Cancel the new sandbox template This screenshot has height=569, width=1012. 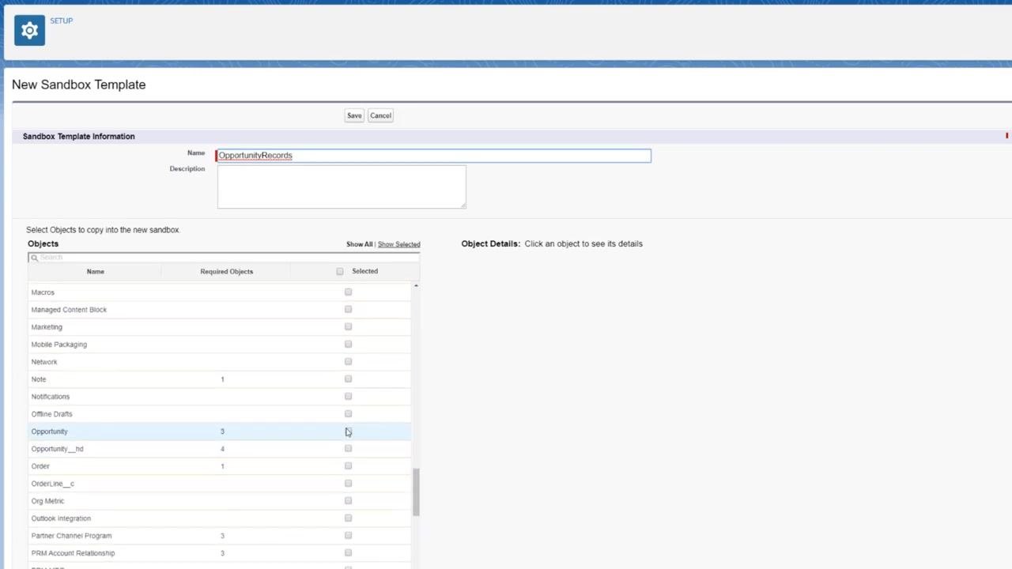[x=380, y=115]
